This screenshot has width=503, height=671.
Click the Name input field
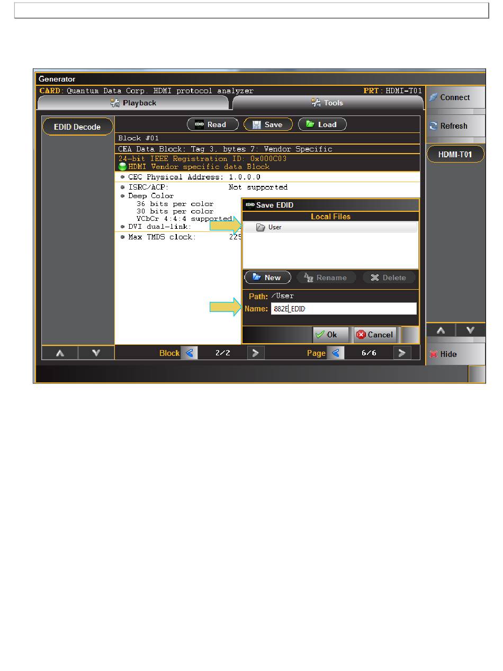344,309
